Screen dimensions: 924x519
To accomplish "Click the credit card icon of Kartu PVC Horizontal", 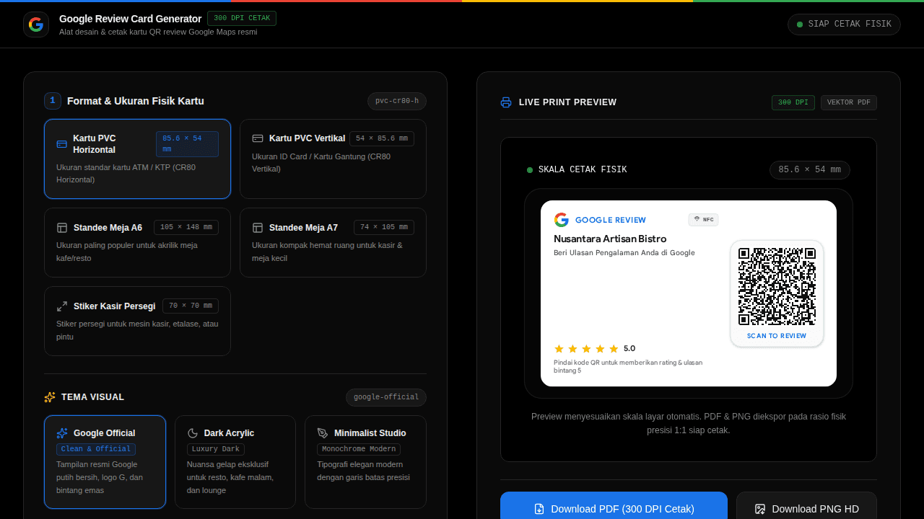I will coord(62,144).
